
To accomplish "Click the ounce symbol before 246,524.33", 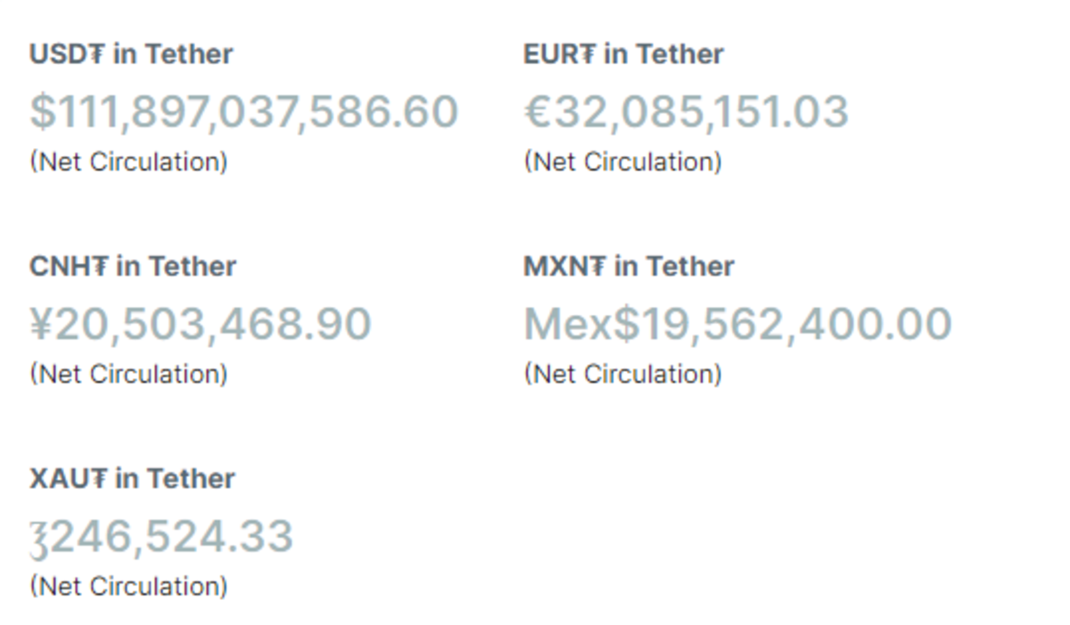I will [x=38, y=539].
